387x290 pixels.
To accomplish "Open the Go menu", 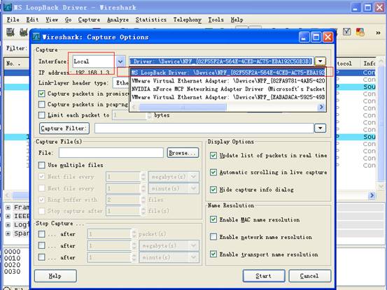I will pos(68,20).
